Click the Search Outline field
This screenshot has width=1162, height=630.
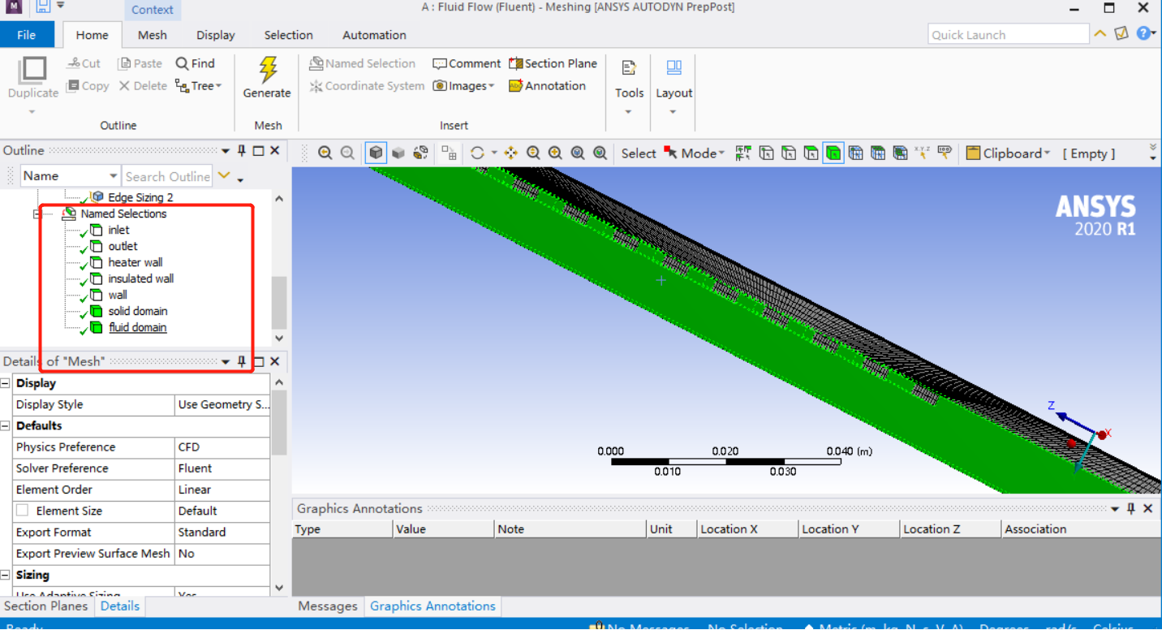click(x=167, y=176)
